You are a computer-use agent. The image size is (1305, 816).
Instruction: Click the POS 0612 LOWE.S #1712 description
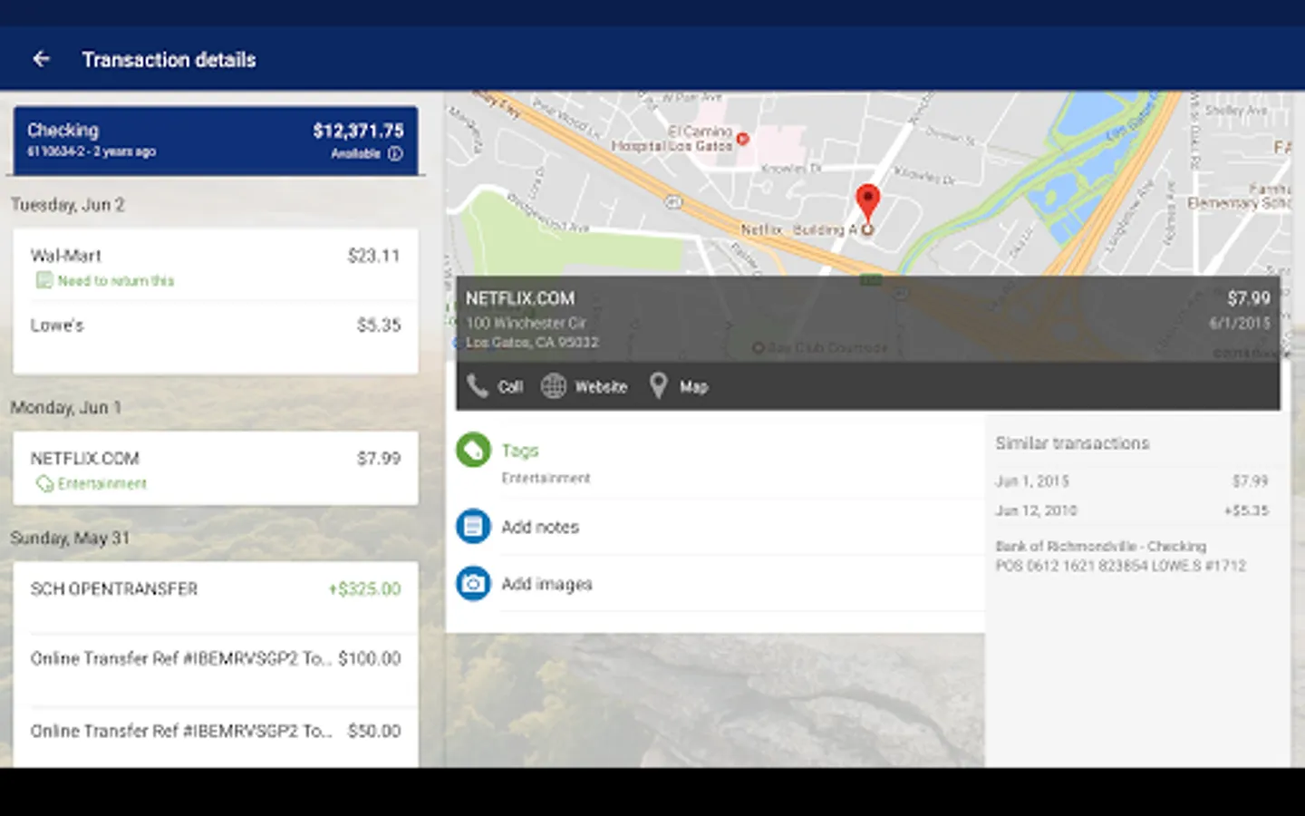[x=1121, y=566]
